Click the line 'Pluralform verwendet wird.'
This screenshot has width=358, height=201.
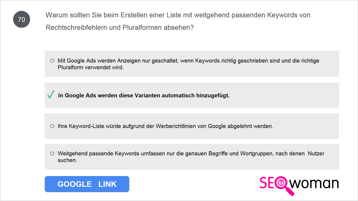(x=91, y=68)
